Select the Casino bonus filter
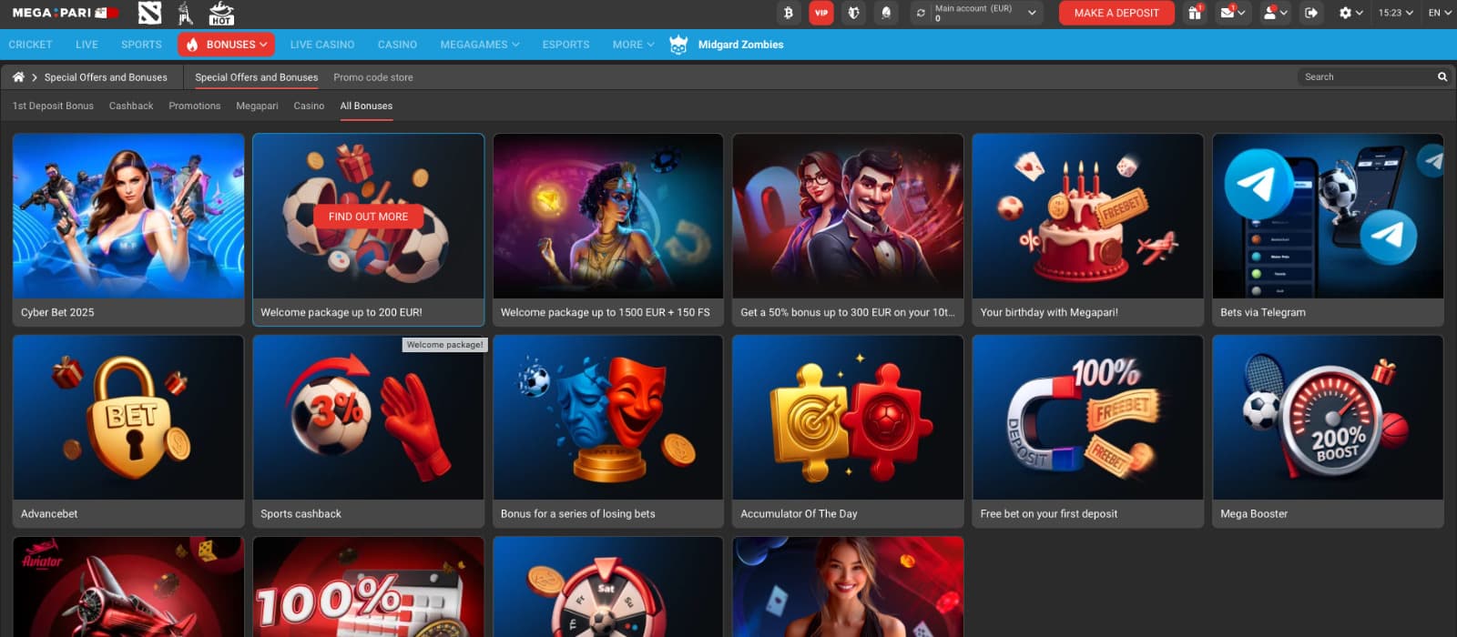The height and width of the screenshot is (637, 1457). tap(309, 106)
